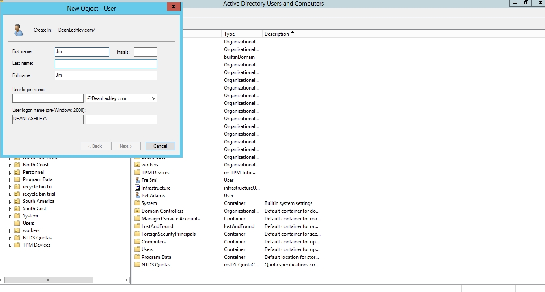This screenshot has height=292, width=545.
Task: Click the Pet Adams user icon
Action: point(137,196)
